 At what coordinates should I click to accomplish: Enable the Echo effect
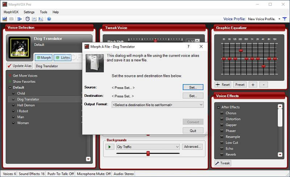[222, 148]
